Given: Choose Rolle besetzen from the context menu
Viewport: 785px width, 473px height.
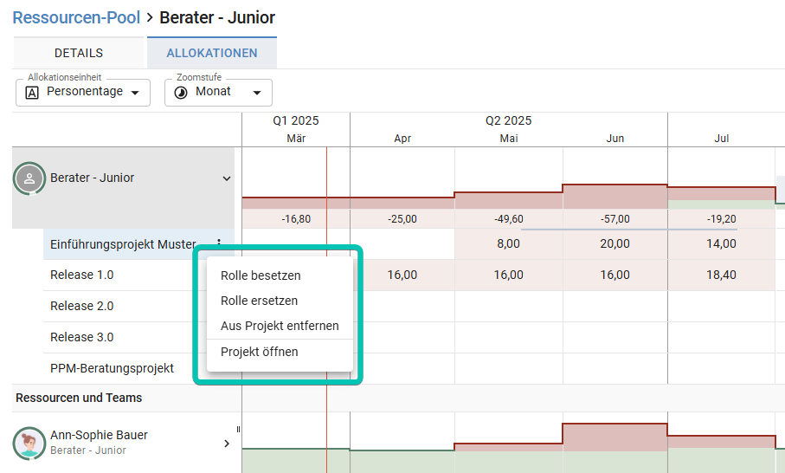Looking at the screenshot, I should 261,275.
